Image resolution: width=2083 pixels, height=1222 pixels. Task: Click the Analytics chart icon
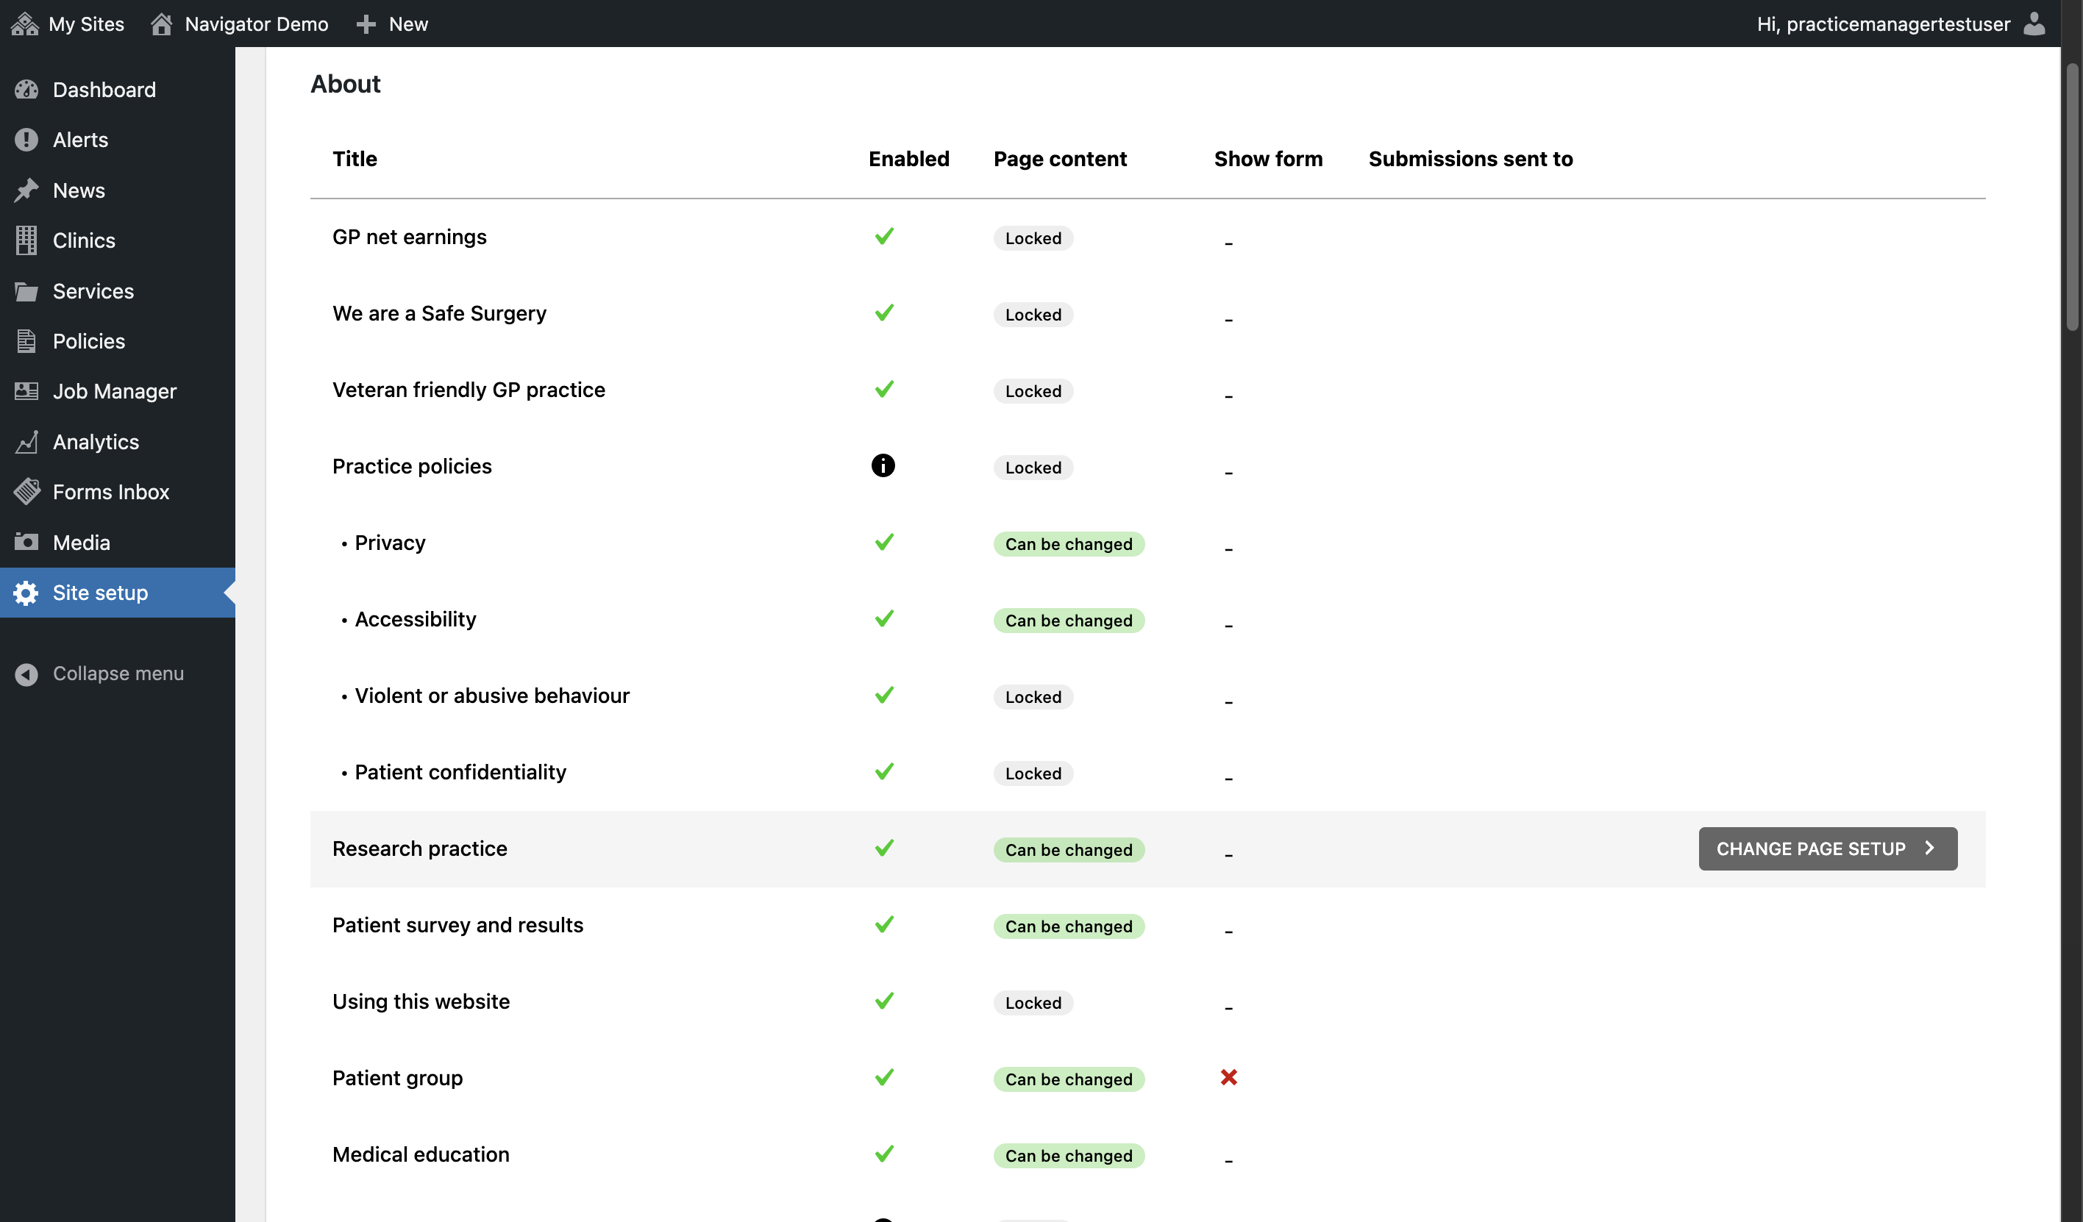(26, 442)
